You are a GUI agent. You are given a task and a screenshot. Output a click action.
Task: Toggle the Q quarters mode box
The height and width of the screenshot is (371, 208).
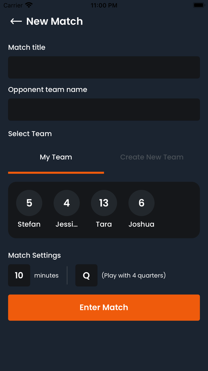86,275
